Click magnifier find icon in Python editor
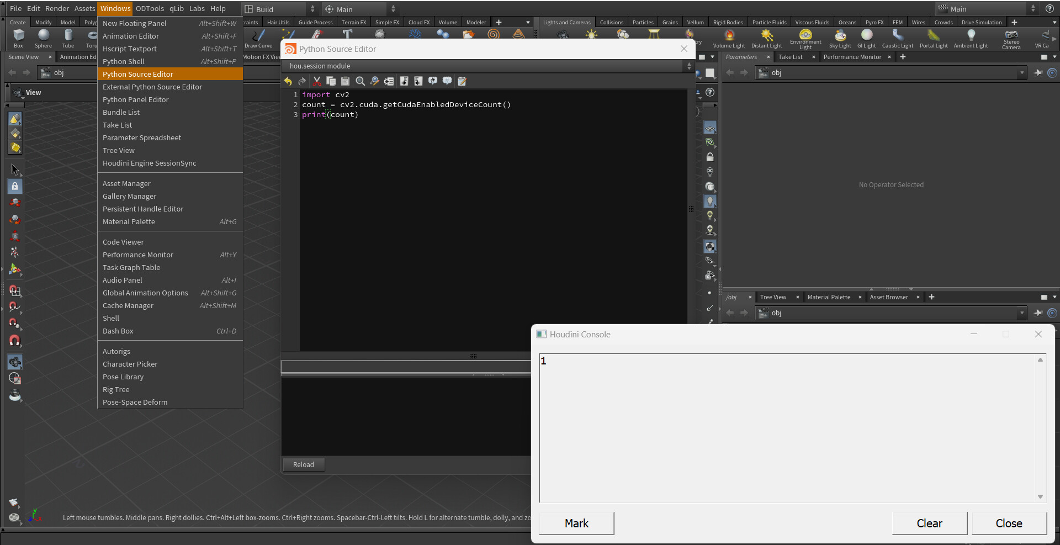 point(360,81)
